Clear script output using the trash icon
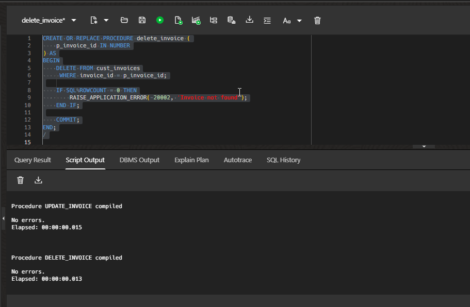 tap(20, 180)
